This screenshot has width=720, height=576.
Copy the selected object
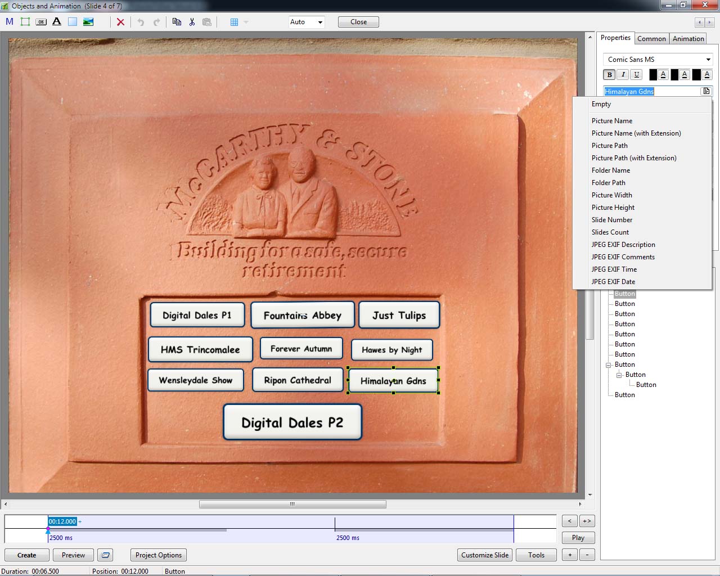177,22
